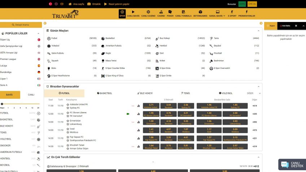Screen dimensions: 306x172
Task: Open CANLI TOMBALA nav icon
Action: (x=183, y=12)
